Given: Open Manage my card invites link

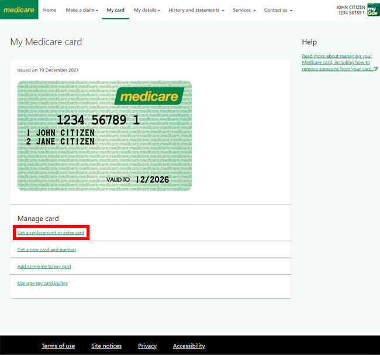Looking at the screenshot, I should pyautogui.click(x=43, y=283).
